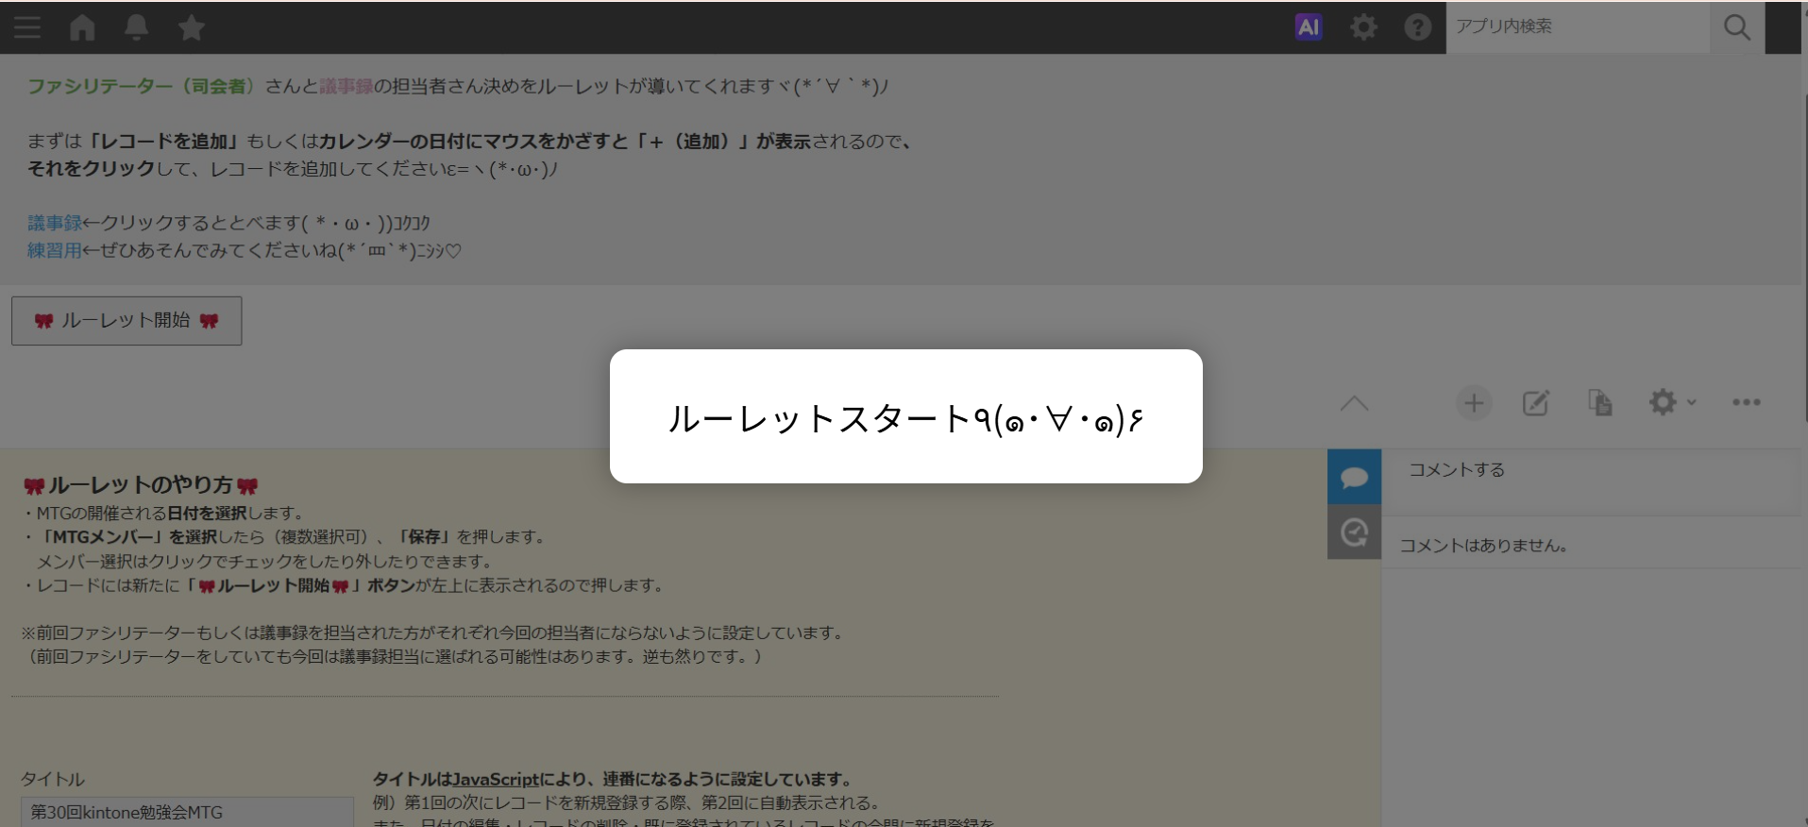
Task: Click the JavaScript underlined text
Action: 496,780
